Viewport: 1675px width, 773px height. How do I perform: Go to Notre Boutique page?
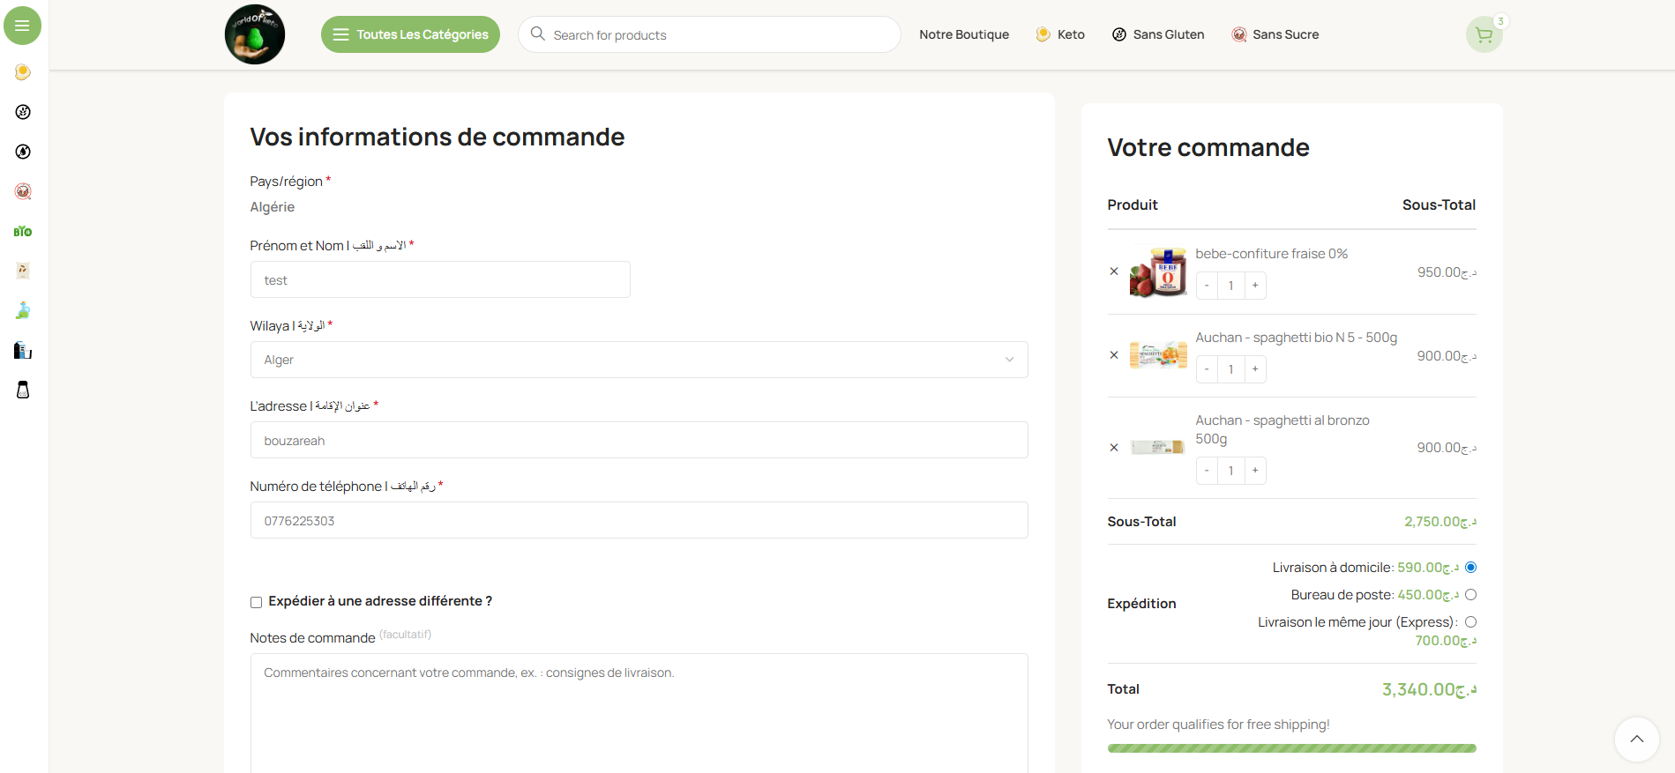963,34
